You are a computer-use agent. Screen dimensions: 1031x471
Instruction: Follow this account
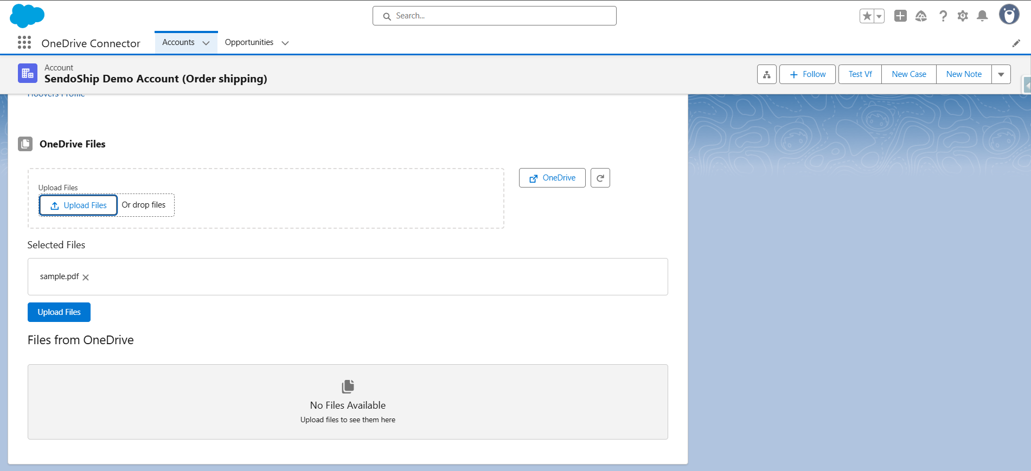coord(808,74)
